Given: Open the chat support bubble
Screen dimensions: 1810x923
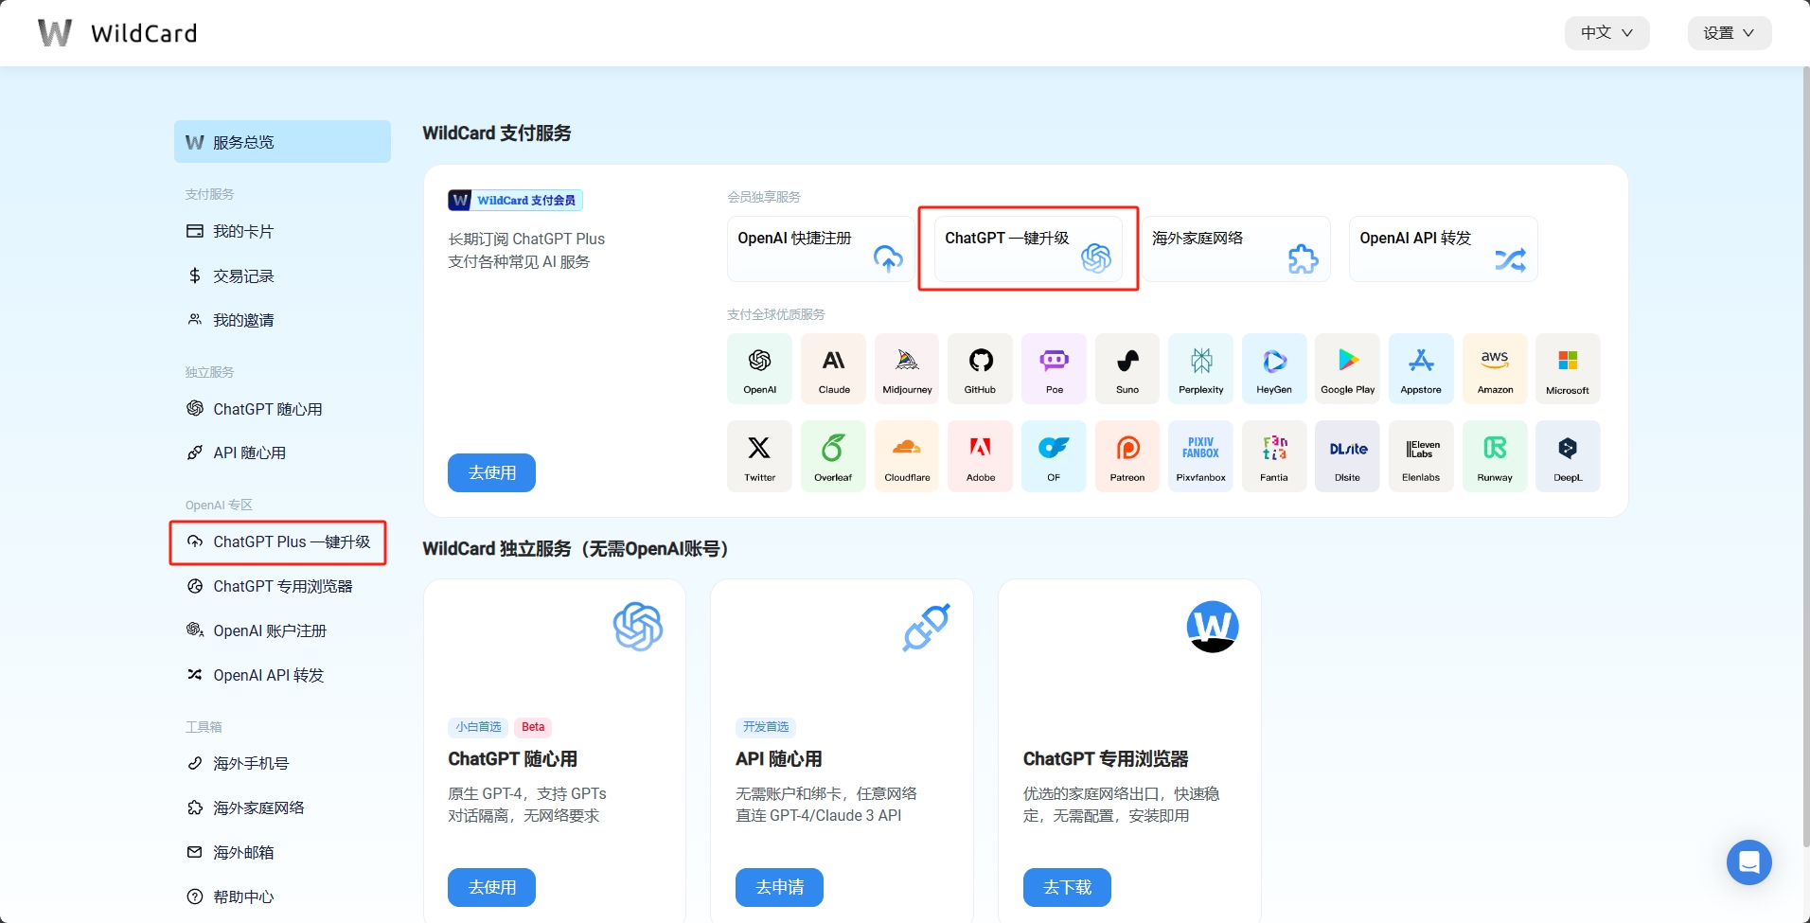Looking at the screenshot, I should (x=1748, y=862).
